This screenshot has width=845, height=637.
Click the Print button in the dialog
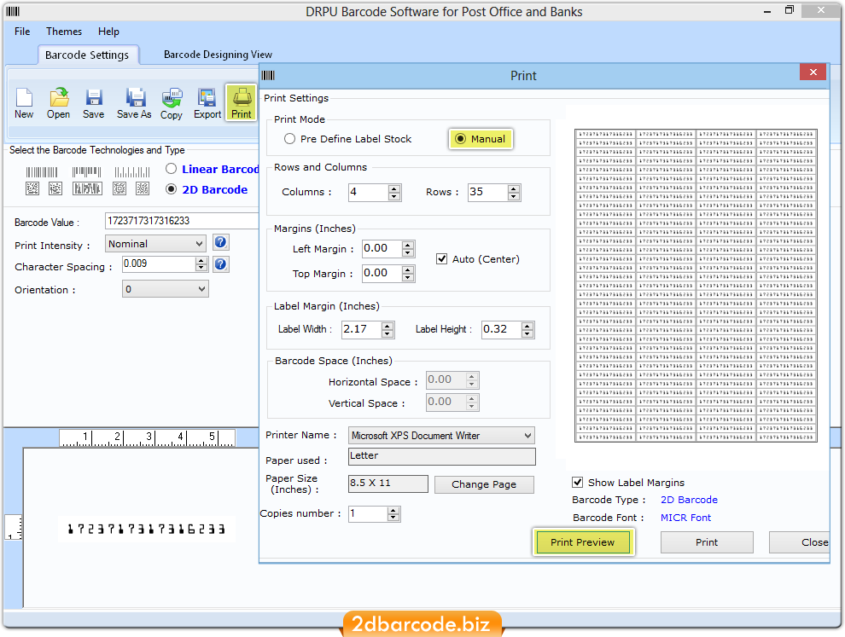pyautogui.click(x=707, y=542)
